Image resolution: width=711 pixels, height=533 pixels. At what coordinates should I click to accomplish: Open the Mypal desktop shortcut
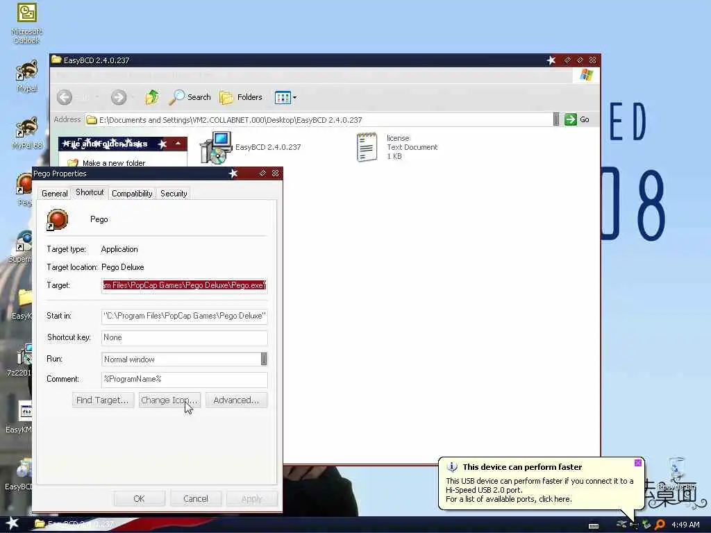point(27,76)
